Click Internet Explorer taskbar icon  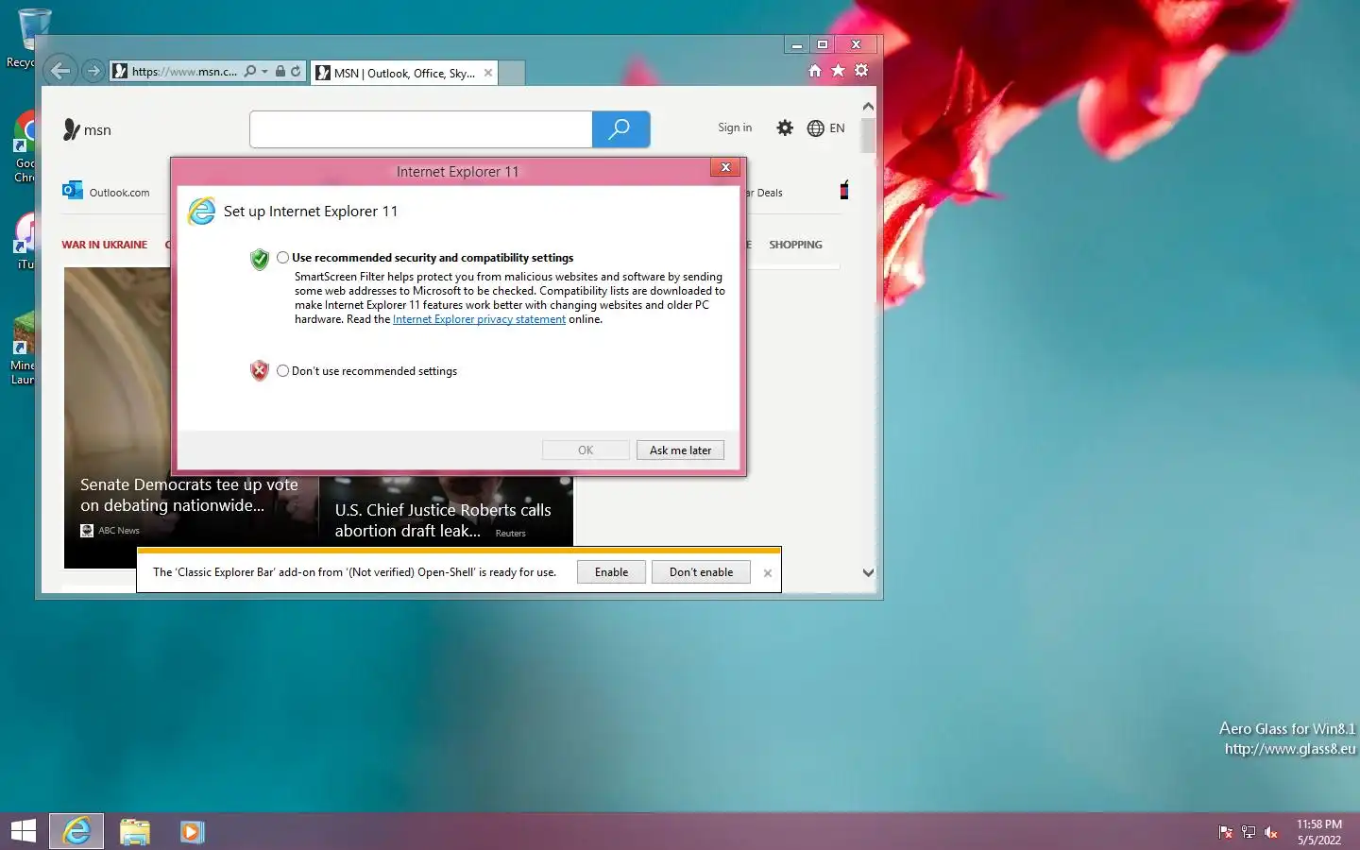tap(76, 831)
